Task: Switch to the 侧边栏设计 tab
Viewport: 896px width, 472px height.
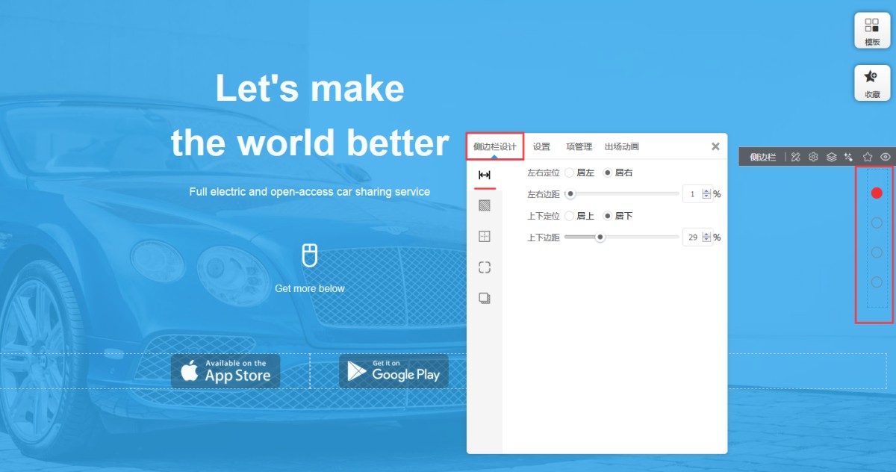Action: point(495,146)
